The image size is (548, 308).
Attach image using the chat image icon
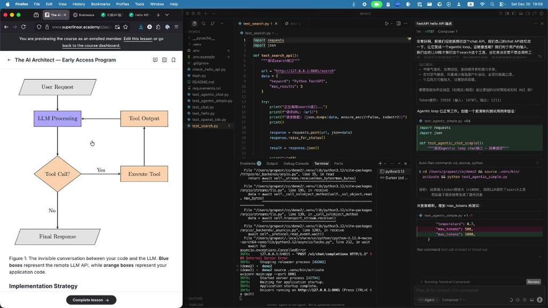pyautogui.click(x=532, y=300)
